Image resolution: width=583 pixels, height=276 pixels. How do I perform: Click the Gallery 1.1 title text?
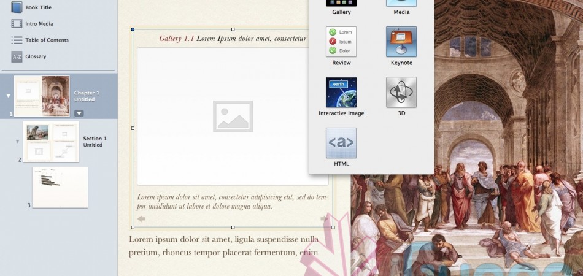[x=233, y=39]
